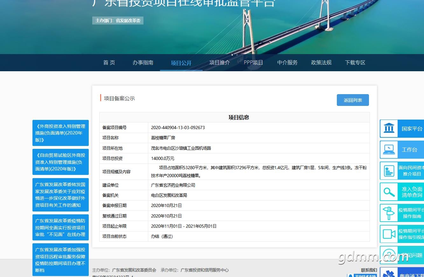Click the 项目规模及内容 row label
Screen dimensions: 424x277
tap(116, 172)
